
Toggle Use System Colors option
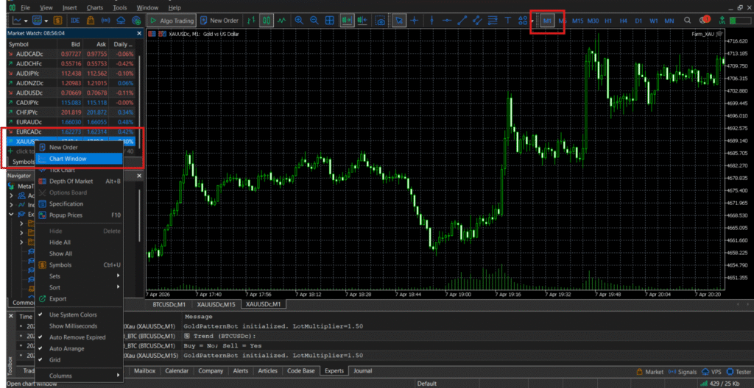click(x=72, y=315)
